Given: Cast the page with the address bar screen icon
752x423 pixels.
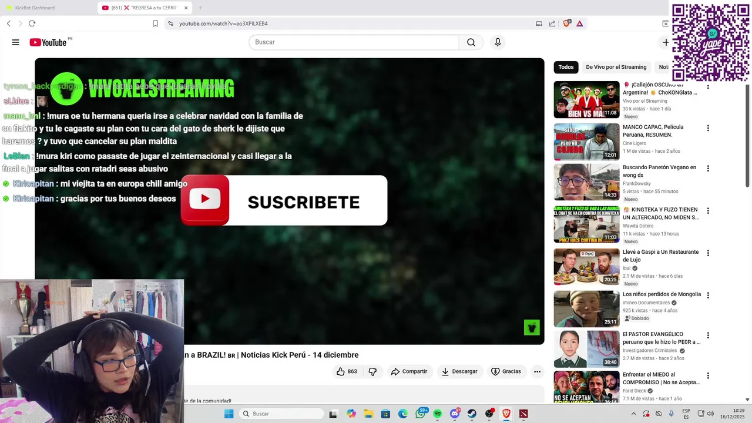Looking at the screenshot, I should pyautogui.click(x=539, y=23).
